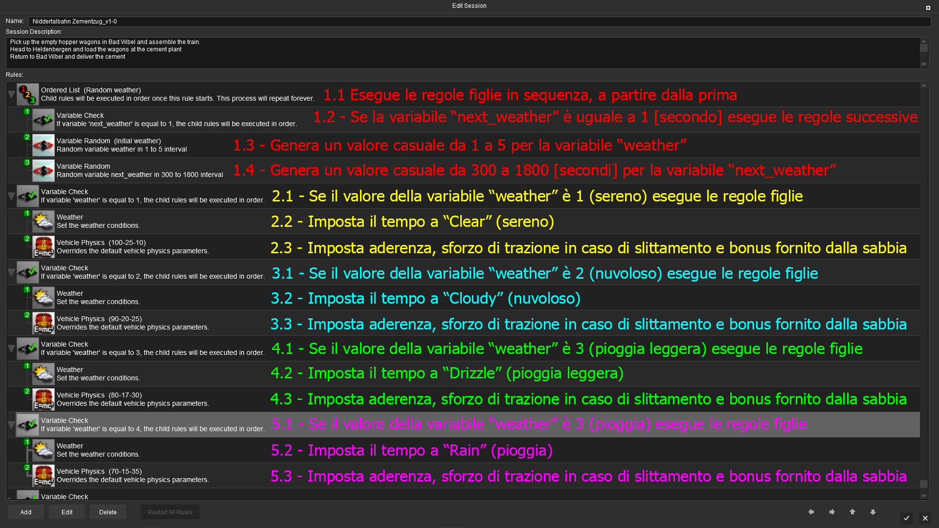Collapse the weather equal to 4 check
This screenshot has height=528, width=939.
coord(11,425)
